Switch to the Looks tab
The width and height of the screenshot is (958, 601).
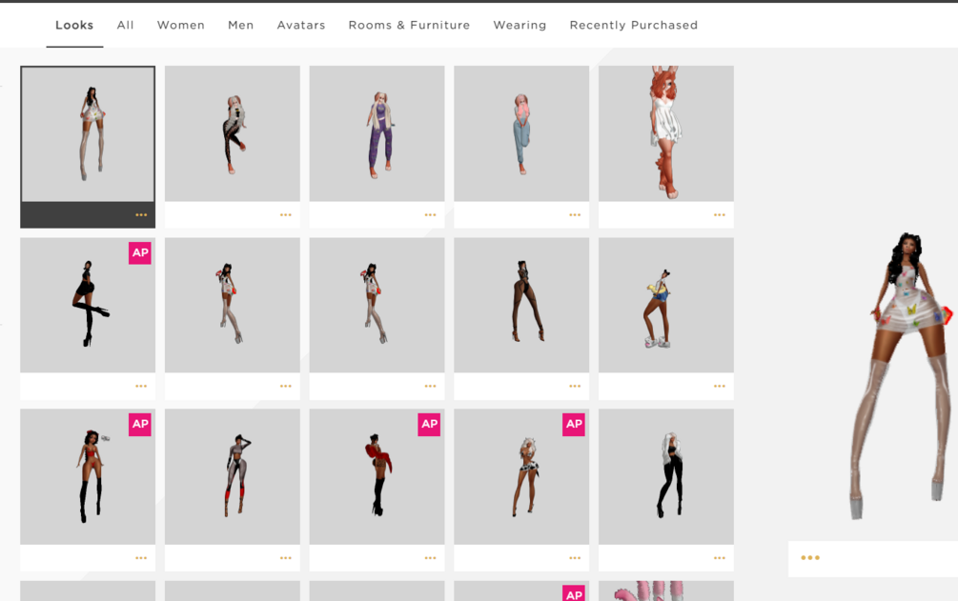tap(74, 25)
